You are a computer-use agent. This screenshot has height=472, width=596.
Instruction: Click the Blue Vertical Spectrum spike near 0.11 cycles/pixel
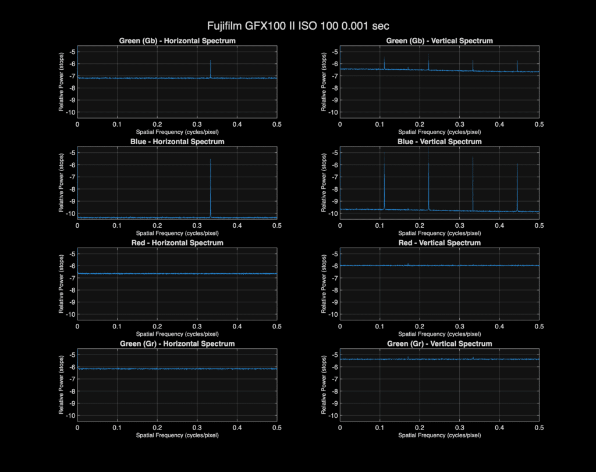click(384, 181)
